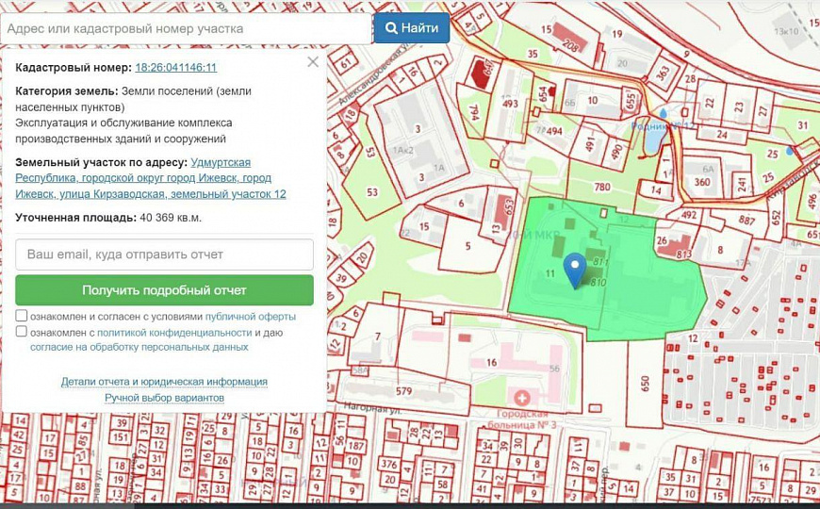Image resolution: width=820 pixels, height=509 pixels.
Task: Open the parcel address link Удмуртская Республика
Action: 151,178
